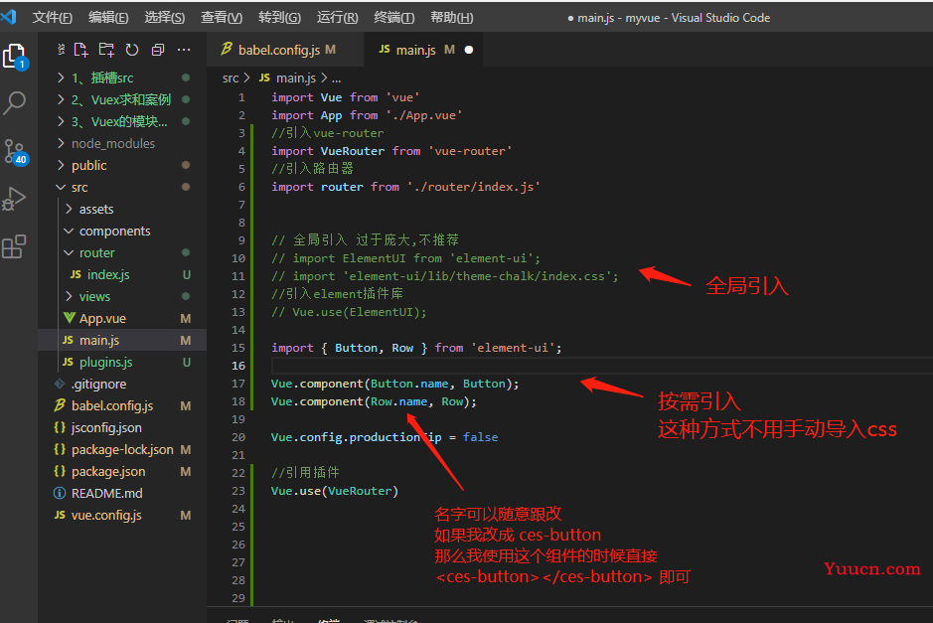The image size is (933, 623).
Task: Click the New Folder icon in explorer toolbar
Action: coord(106,50)
